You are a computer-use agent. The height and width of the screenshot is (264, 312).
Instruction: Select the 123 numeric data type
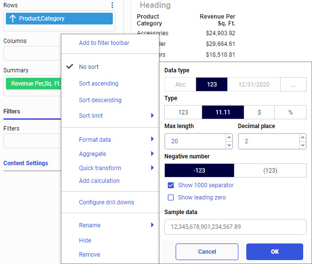click(x=211, y=85)
